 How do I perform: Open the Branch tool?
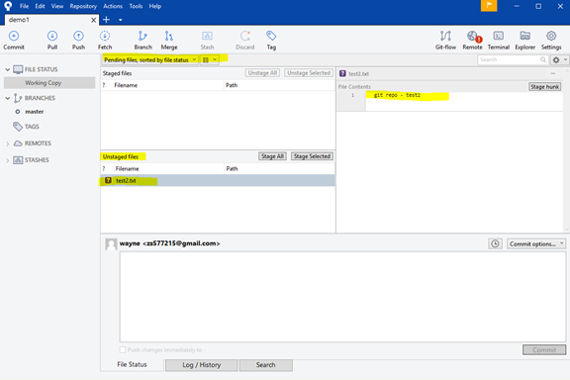click(142, 40)
